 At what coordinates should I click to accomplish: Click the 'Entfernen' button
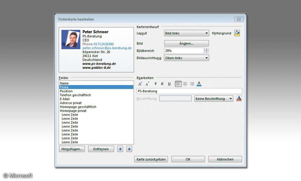(x=101, y=149)
